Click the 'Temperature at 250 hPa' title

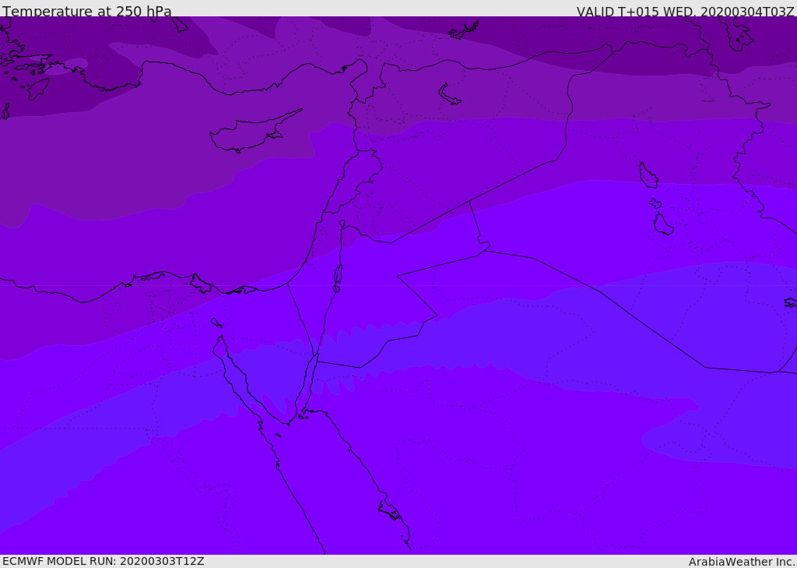(x=87, y=11)
